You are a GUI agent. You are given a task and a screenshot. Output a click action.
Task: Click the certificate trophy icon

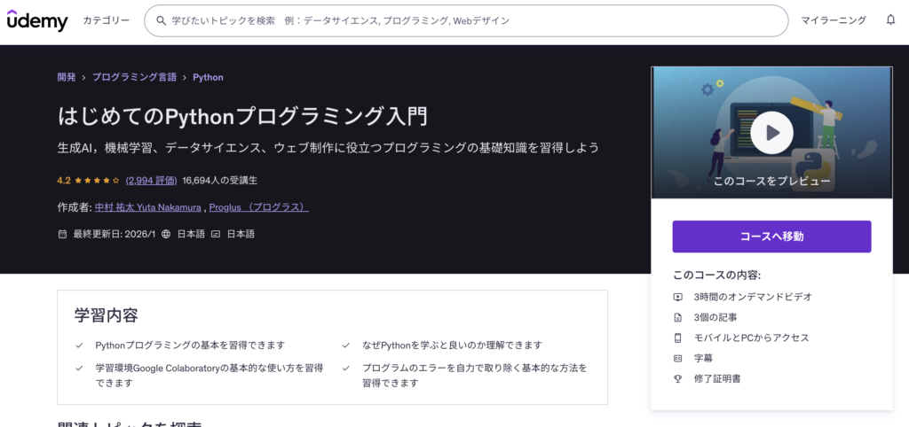click(x=678, y=378)
